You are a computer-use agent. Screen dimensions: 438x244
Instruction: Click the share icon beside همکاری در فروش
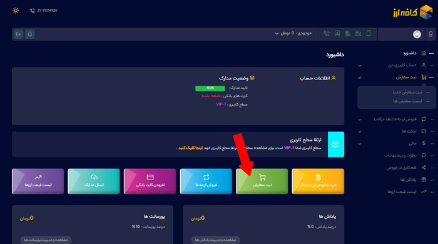[424, 168]
